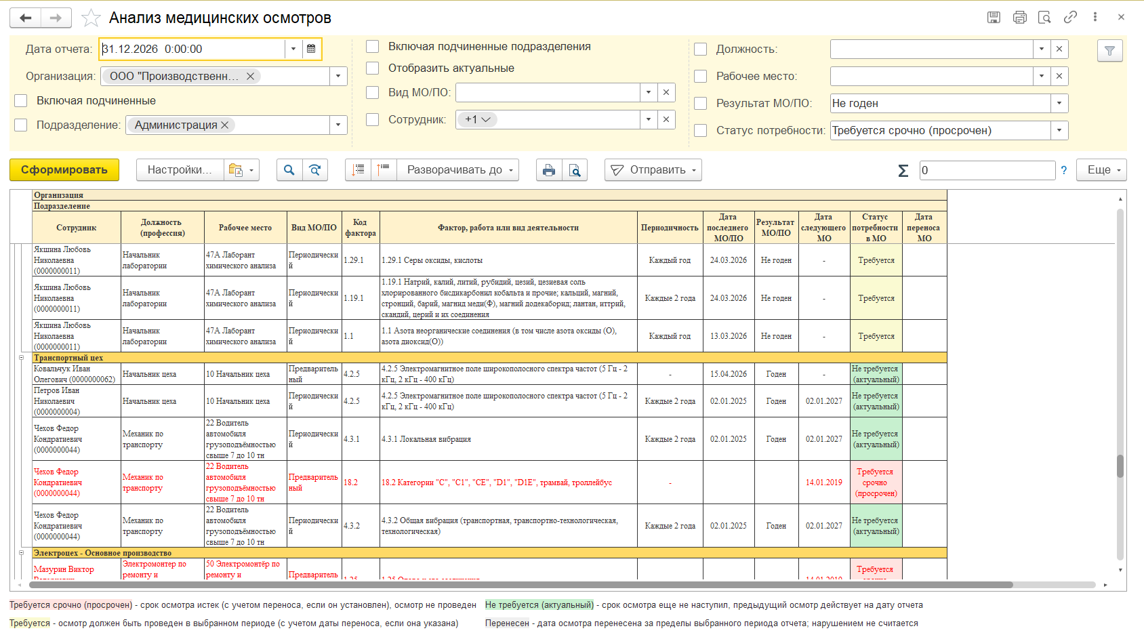Expand the +1 chip in Сотрудник field

[x=478, y=119]
